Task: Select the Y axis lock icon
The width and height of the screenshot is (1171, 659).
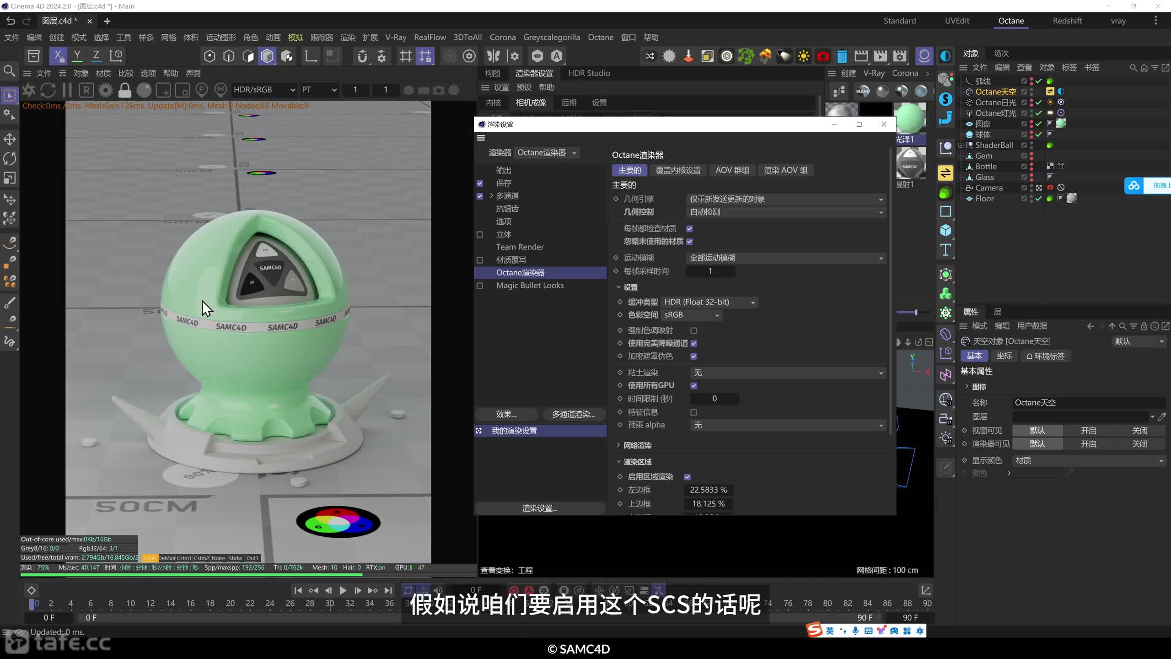Action: (77, 56)
